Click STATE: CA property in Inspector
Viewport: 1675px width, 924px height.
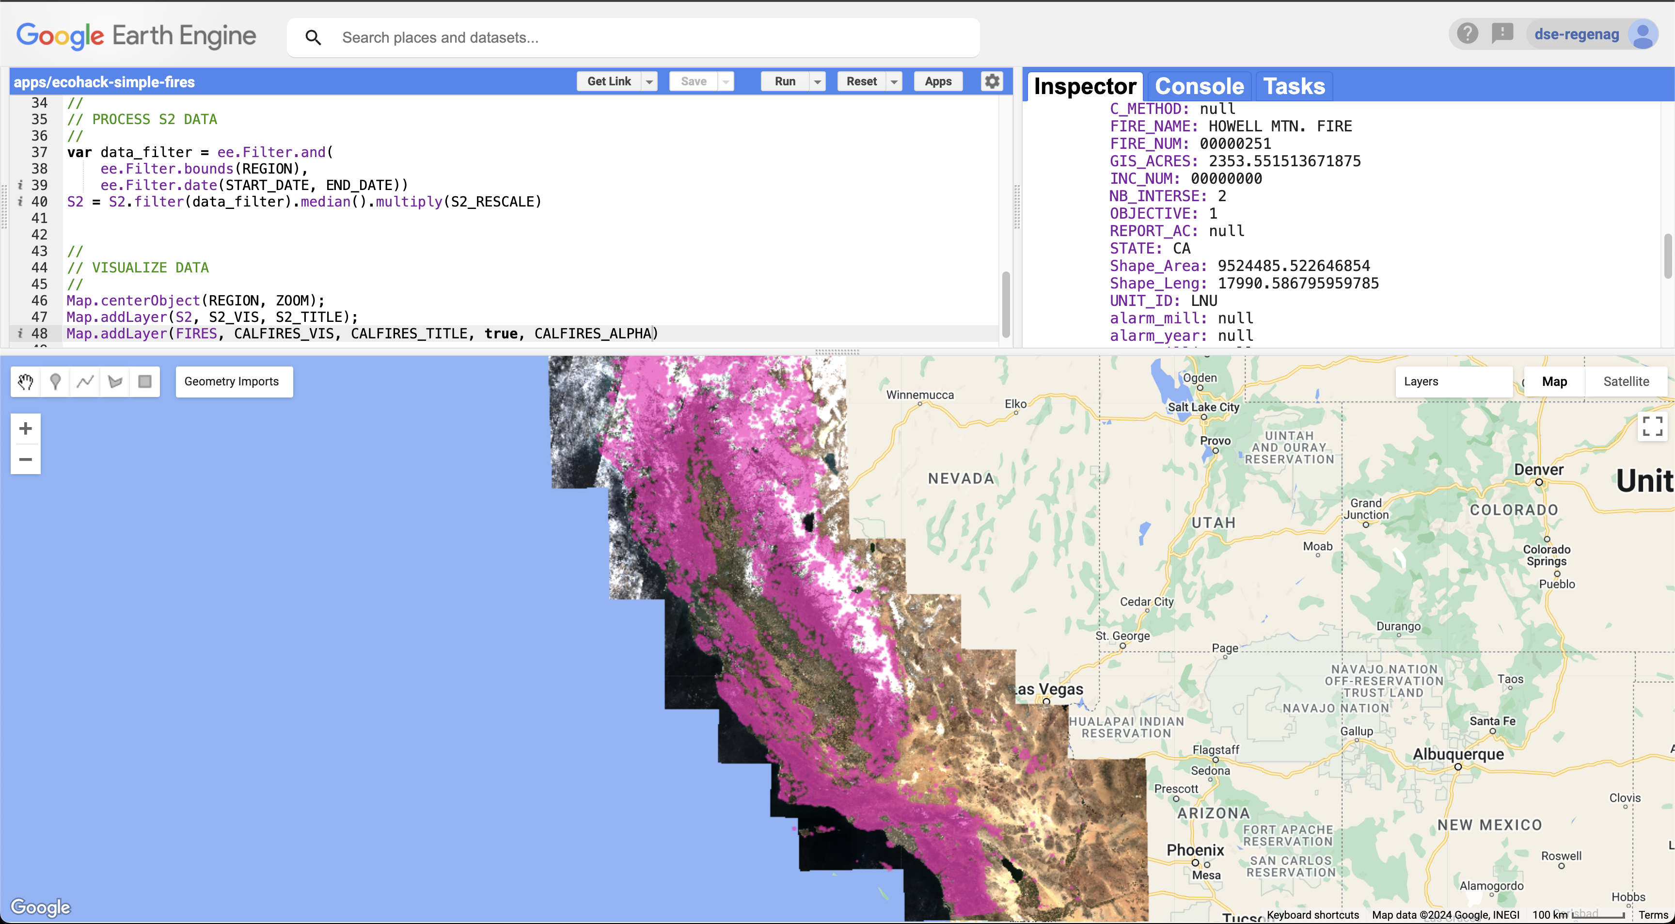pos(1150,248)
